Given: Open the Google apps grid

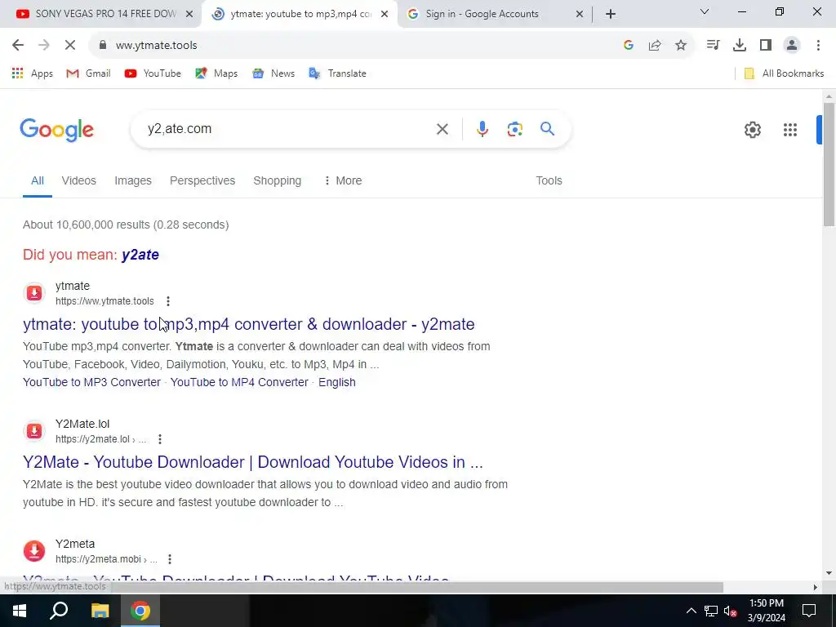Looking at the screenshot, I should pos(790,130).
